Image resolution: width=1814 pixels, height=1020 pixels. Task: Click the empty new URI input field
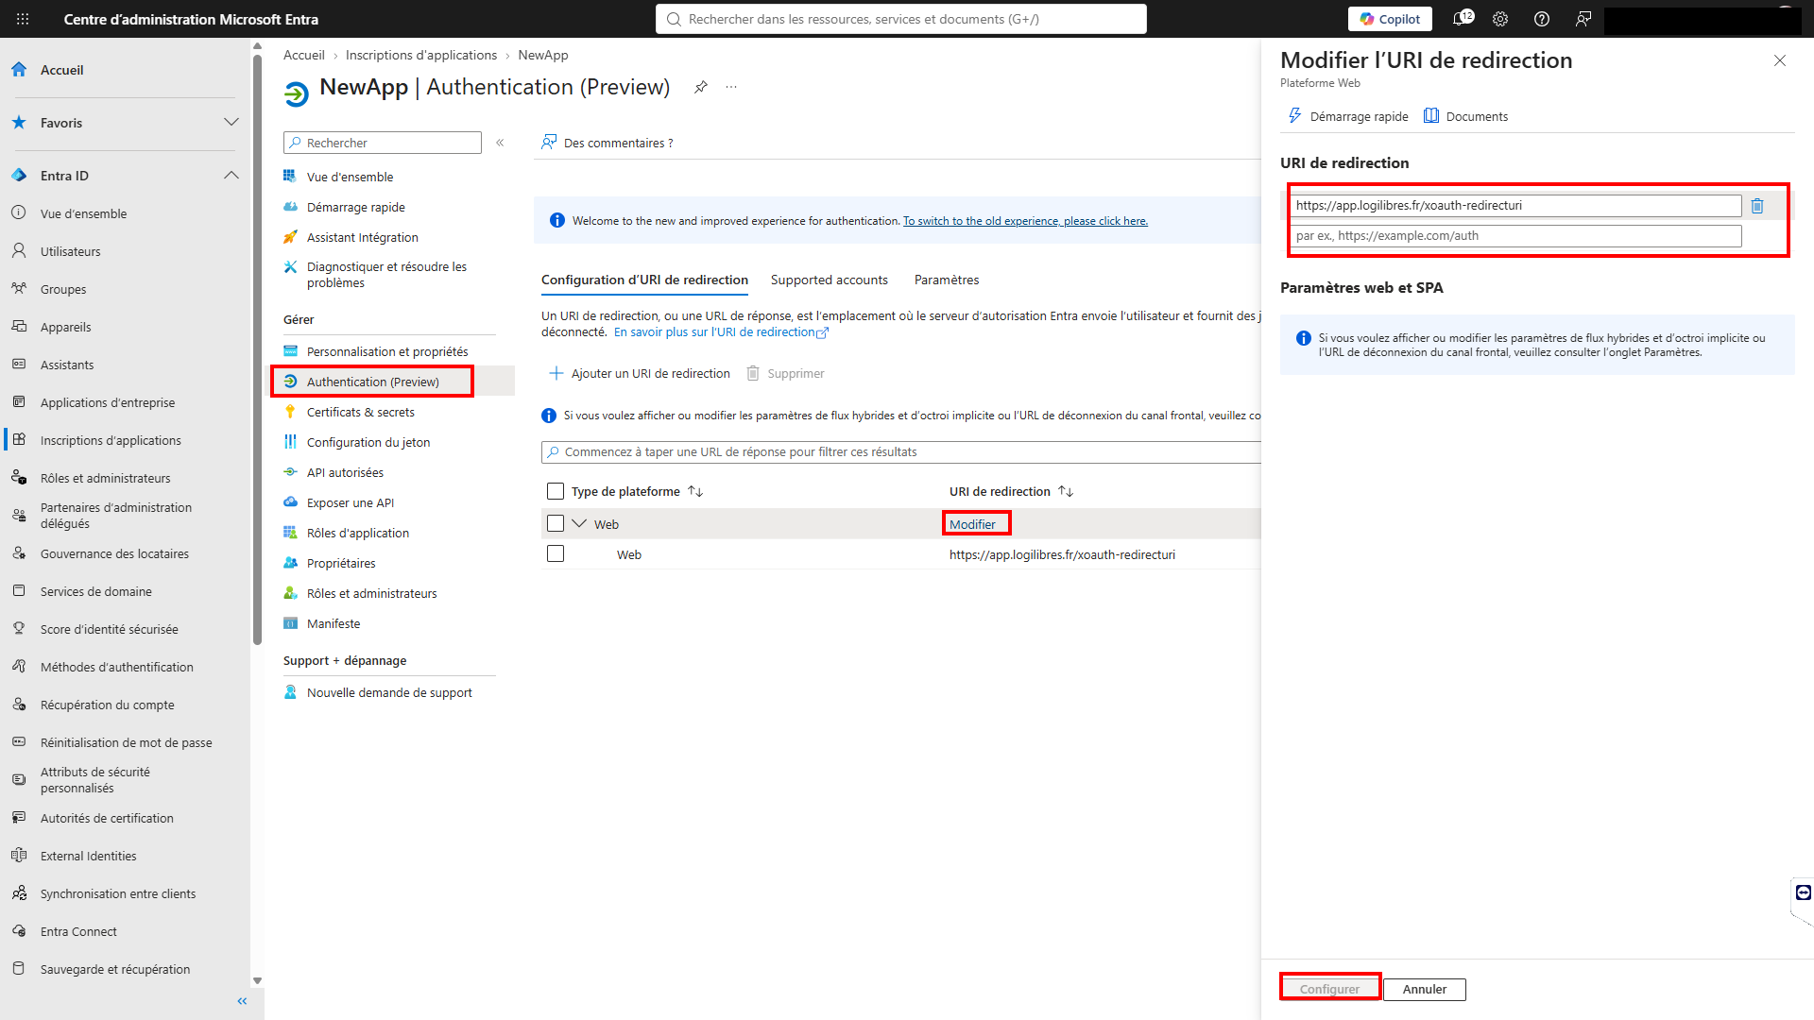pyautogui.click(x=1515, y=236)
